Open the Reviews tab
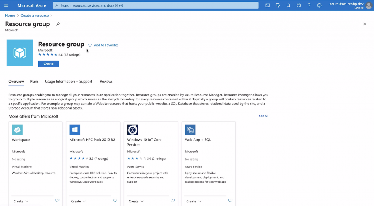 click(106, 82)
